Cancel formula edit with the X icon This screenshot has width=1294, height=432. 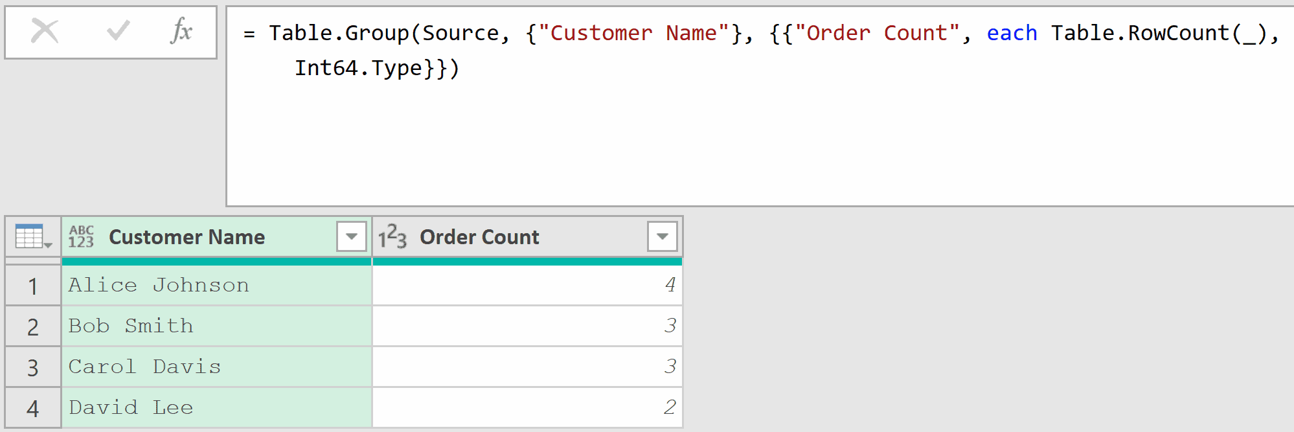pyautogui.click(x=45, y=30)
